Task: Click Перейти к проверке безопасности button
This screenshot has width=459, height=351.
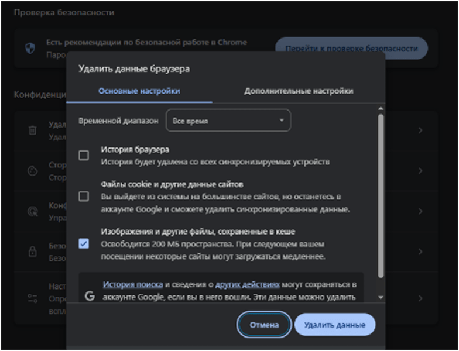Action: tap(351, 48)
